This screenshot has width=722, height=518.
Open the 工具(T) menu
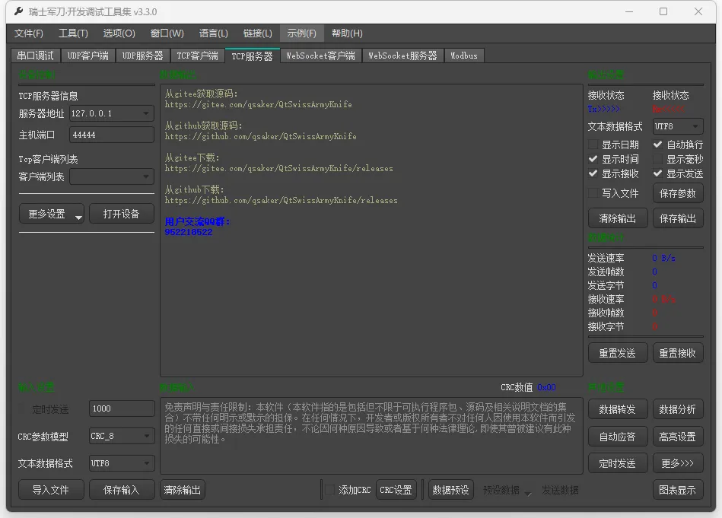[73, 33]
